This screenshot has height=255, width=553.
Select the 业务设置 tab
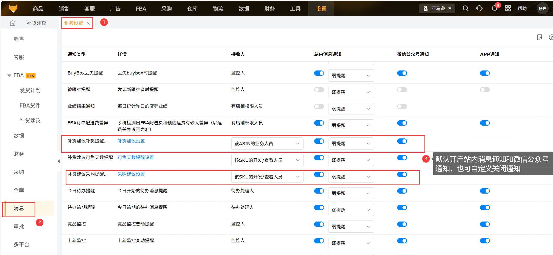click(73, 23)
